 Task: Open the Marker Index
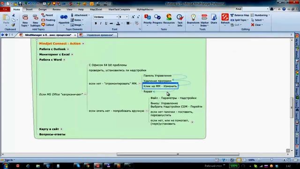coord(204,20)
